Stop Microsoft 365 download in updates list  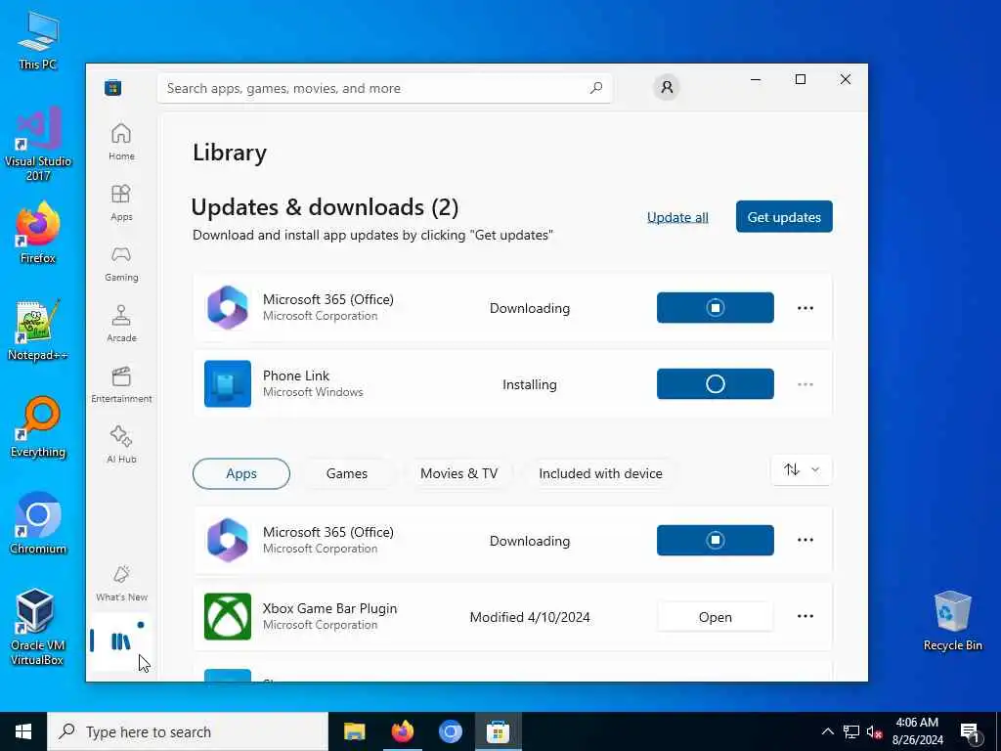pos(715,308)
